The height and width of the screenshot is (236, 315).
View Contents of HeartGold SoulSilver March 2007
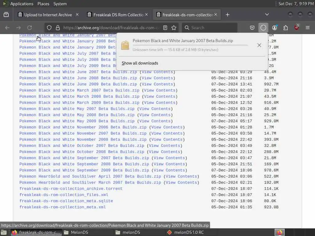tap(181, 183)
